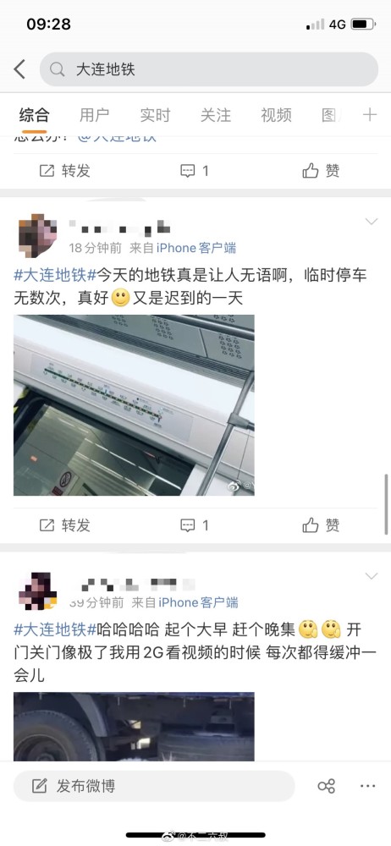The width and height of the screenshot is (391, 846).
Task: Tap the back arrow icon
Action: pos(19,69)
